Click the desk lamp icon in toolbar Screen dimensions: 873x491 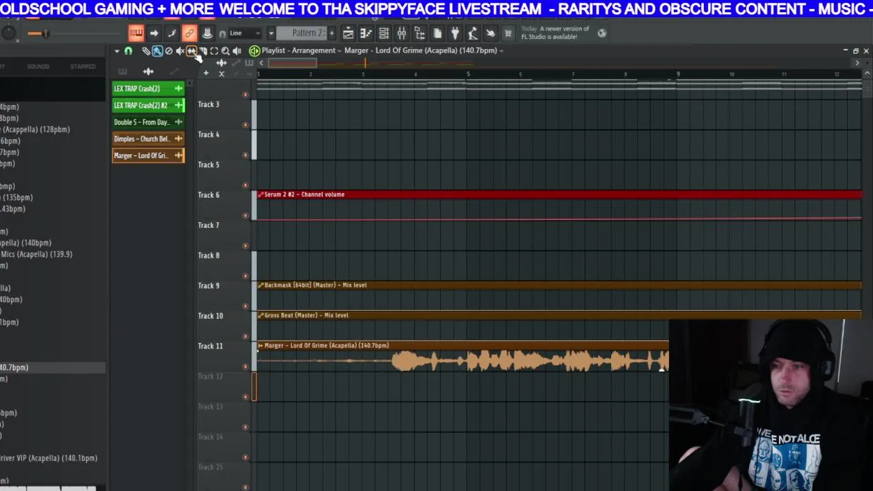pyautogui.click(x=472, y=33)
